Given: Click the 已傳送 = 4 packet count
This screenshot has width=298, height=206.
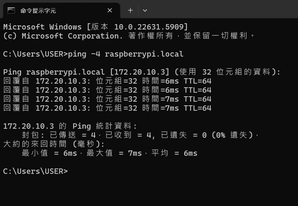Looking at the screenshot, I should coord(72,135).
